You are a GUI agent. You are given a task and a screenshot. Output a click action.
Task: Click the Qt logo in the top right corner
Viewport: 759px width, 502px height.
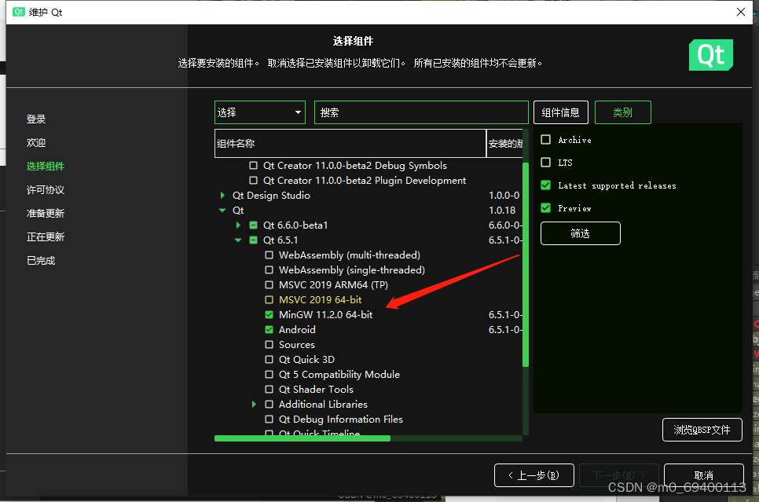click(710, 55)
